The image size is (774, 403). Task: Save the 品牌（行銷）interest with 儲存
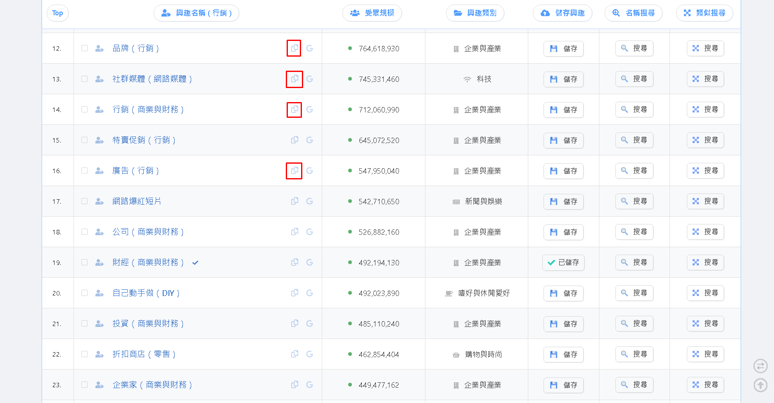click(563, 49)
